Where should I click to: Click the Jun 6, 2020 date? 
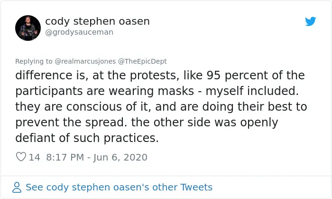click(x=120, y=157)
